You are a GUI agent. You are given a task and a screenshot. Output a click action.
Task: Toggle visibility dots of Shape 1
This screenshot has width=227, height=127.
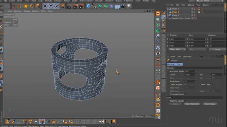click(x=194, y=15)
